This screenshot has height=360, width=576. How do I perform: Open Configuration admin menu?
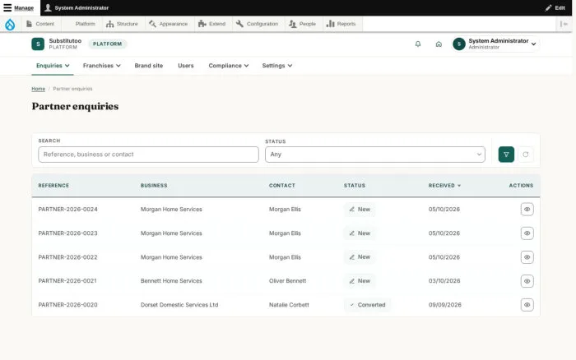[257, 24]
